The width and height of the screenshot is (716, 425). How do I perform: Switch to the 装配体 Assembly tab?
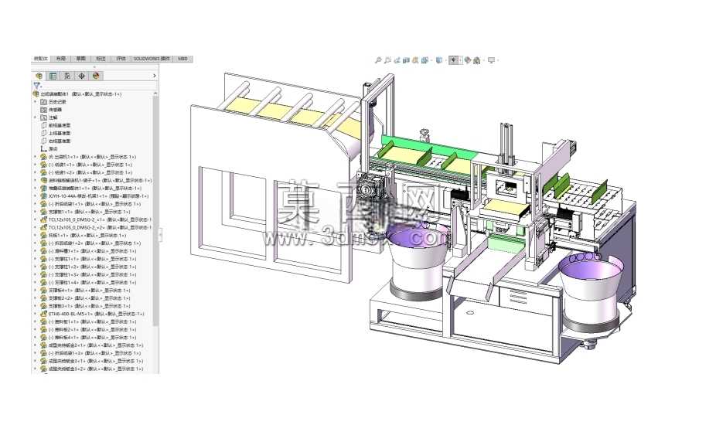(41, 59)
